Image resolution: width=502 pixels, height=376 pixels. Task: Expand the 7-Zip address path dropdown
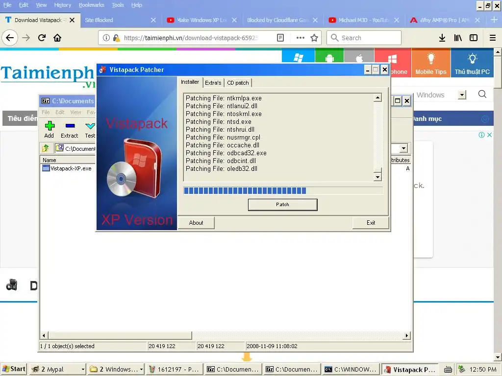(403, 148)
